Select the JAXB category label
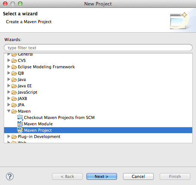 (22, 98)
